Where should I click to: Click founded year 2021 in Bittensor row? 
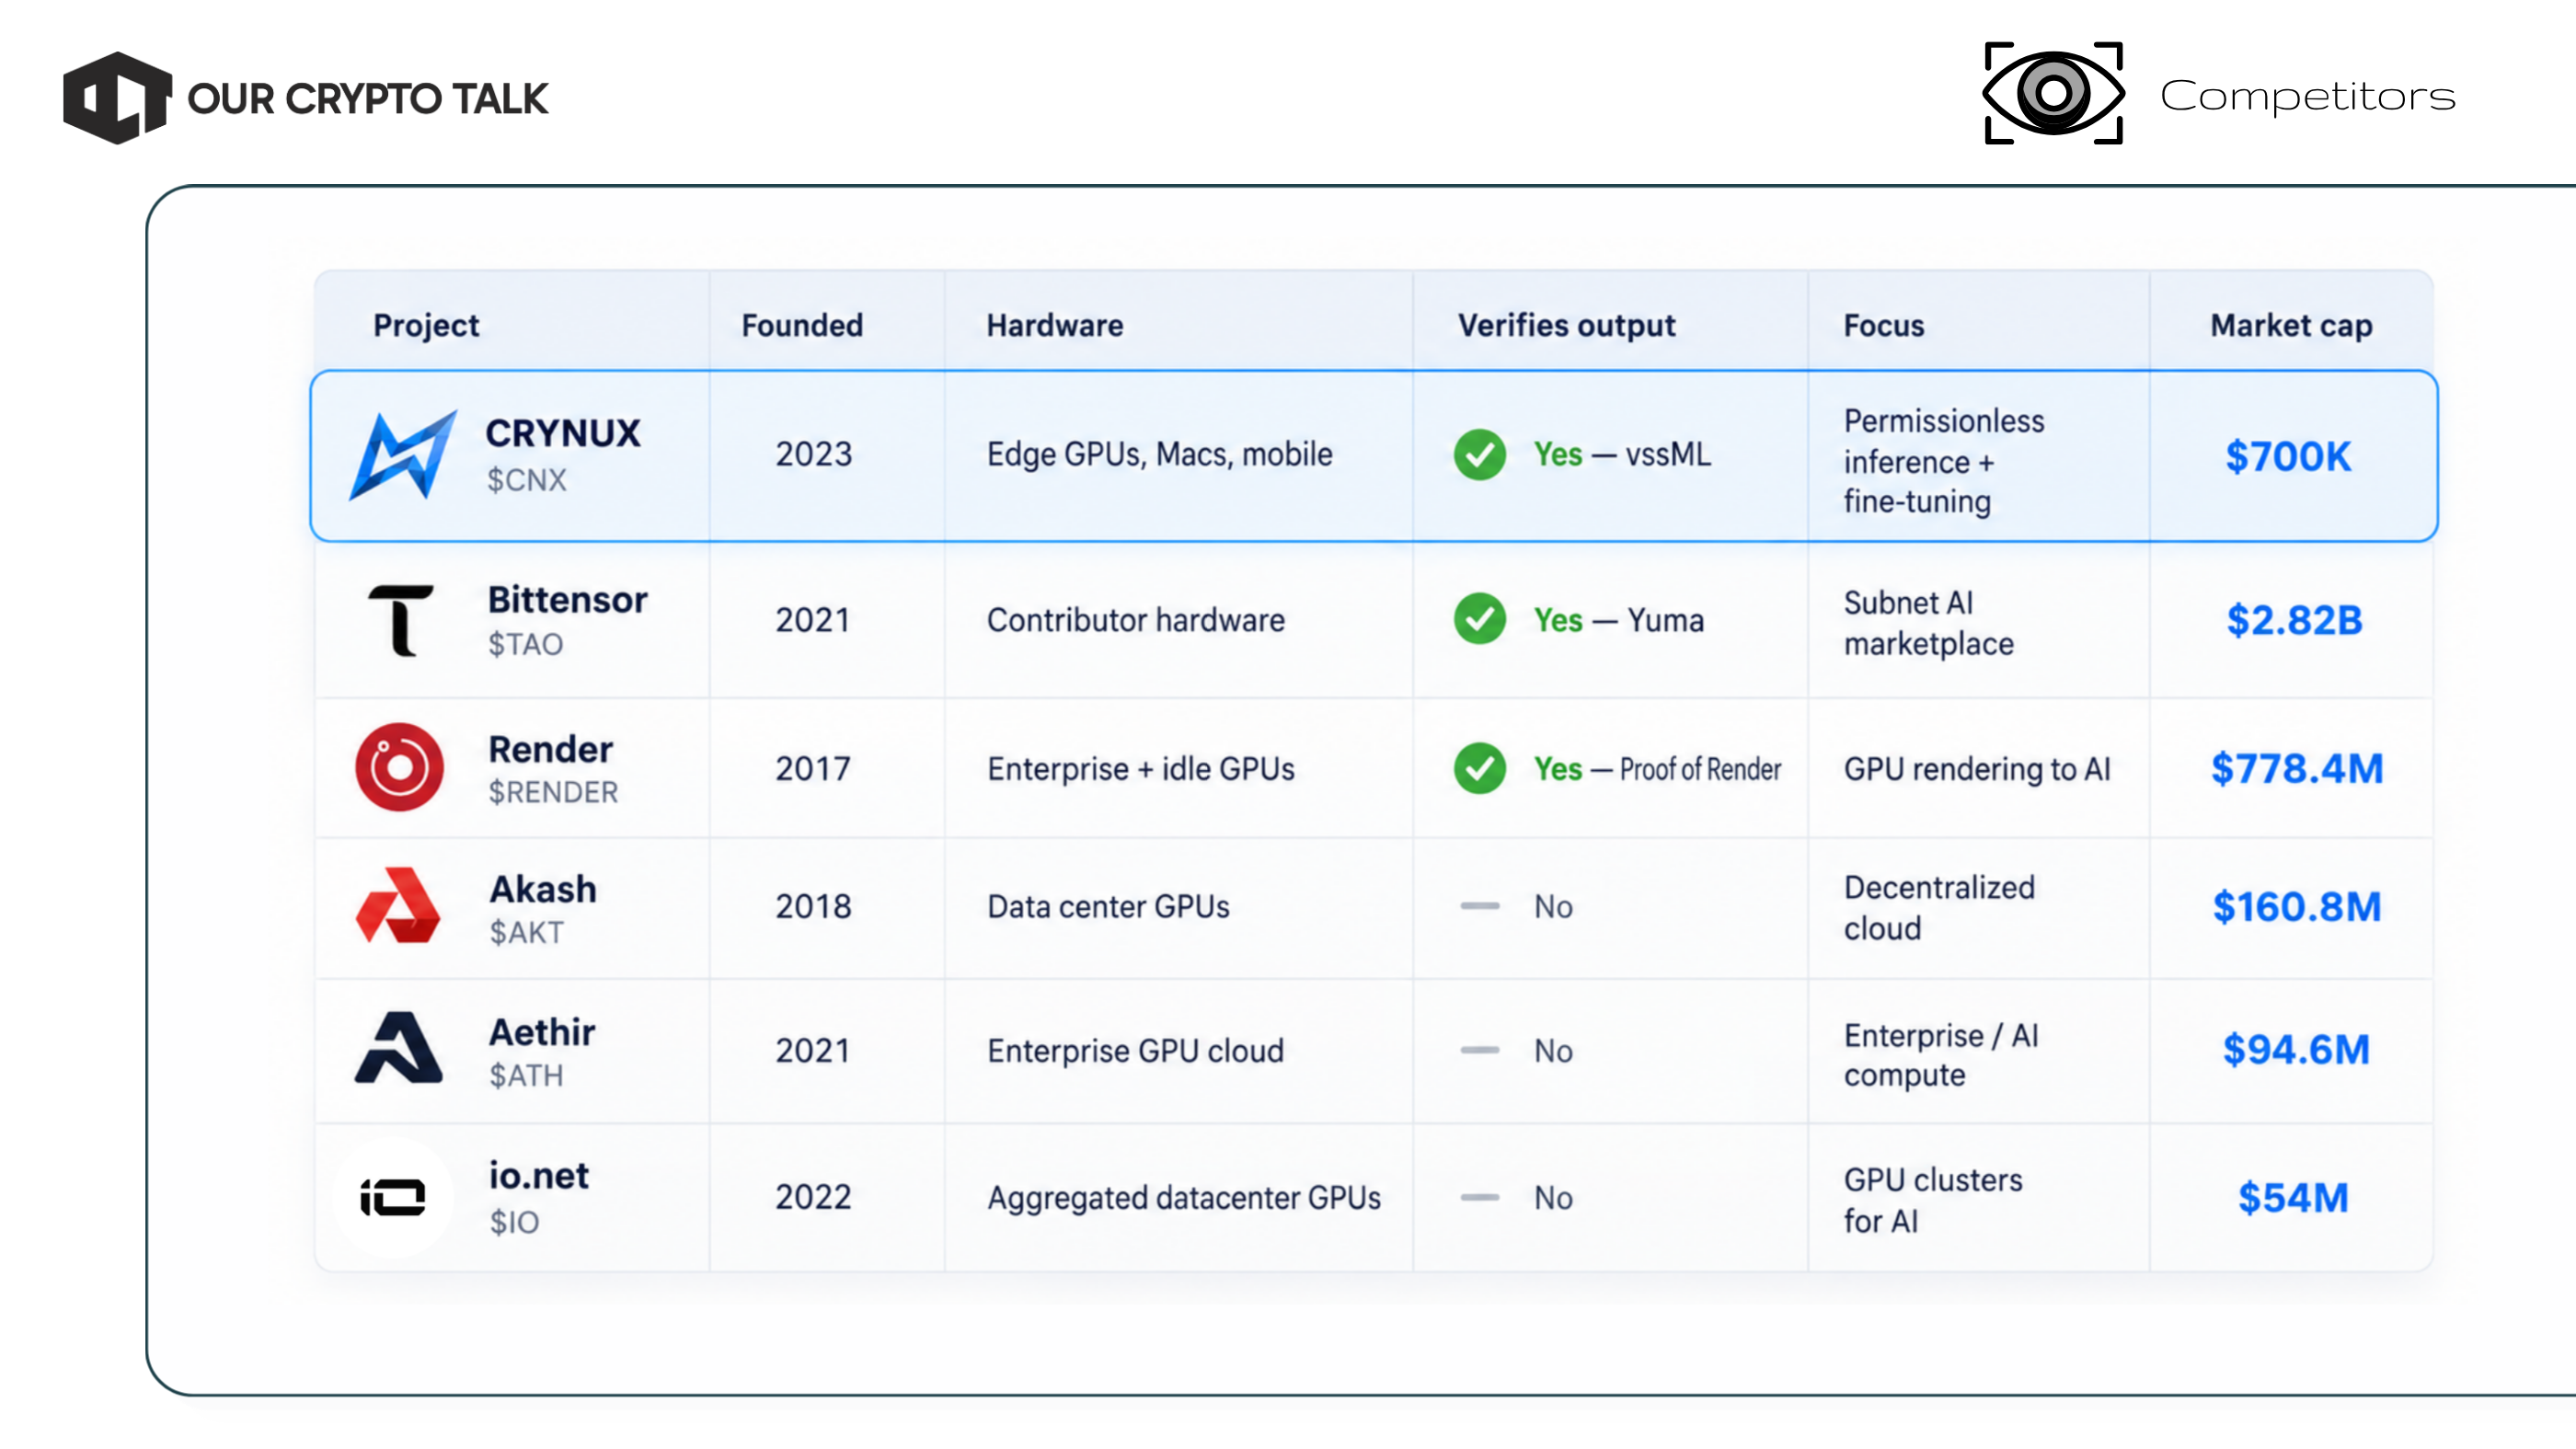point(812,620)
